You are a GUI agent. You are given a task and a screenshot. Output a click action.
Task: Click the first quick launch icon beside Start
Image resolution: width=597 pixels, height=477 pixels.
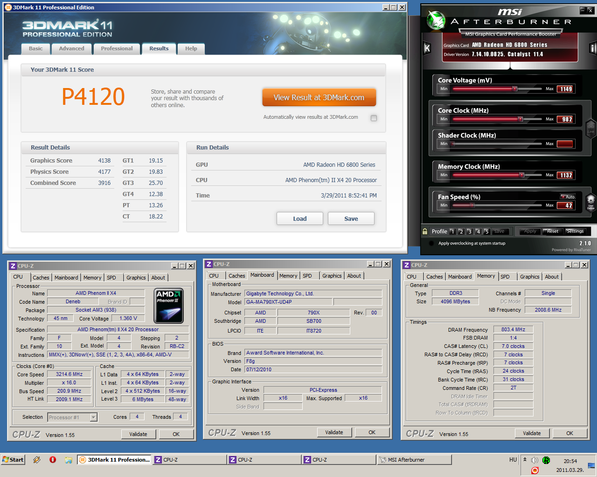tap(37, 460)
